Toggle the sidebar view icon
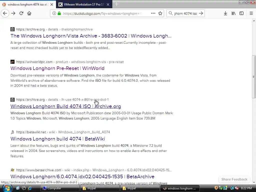The width and height of the screenshot is (256, 192). click(x=241, y=13)
